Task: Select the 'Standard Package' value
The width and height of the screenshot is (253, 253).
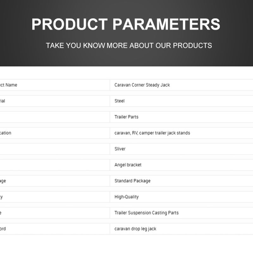Action: click(132, 181)
